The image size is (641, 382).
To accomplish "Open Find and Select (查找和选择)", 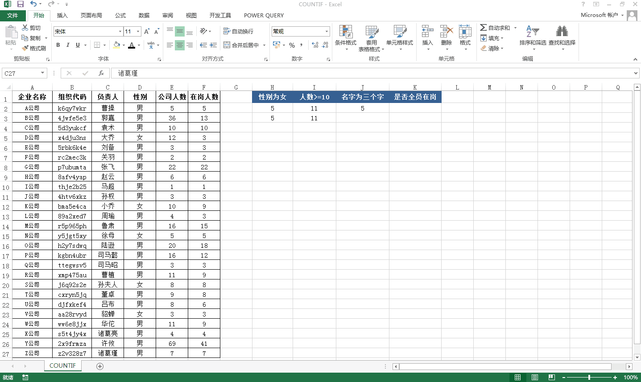I will tap(562, 37).
